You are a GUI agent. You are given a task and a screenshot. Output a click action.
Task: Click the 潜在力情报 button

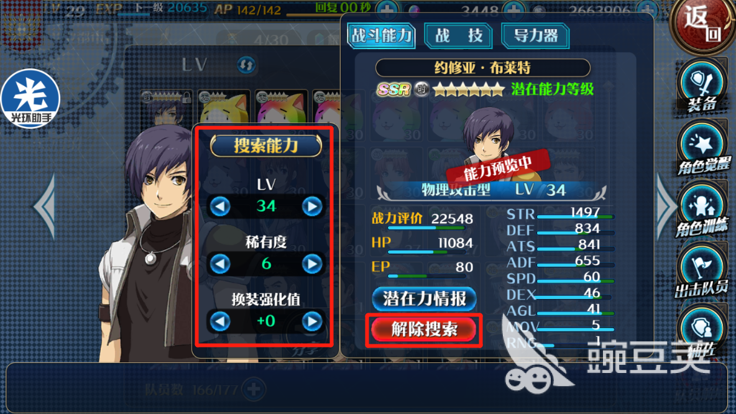tap(425, 298)
